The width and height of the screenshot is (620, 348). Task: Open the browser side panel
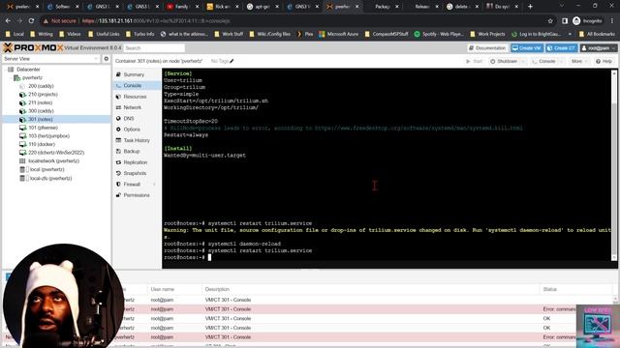click(565, 21)
